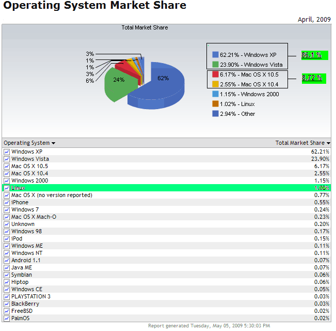This screenshot has width=336, height=331.
Task: Click the Windows 98 trend icon
Action: [x=7, y=232]
